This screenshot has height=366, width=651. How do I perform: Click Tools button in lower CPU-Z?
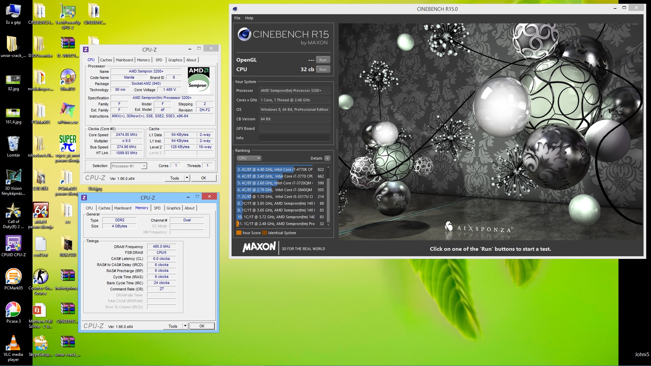[173, 326]
